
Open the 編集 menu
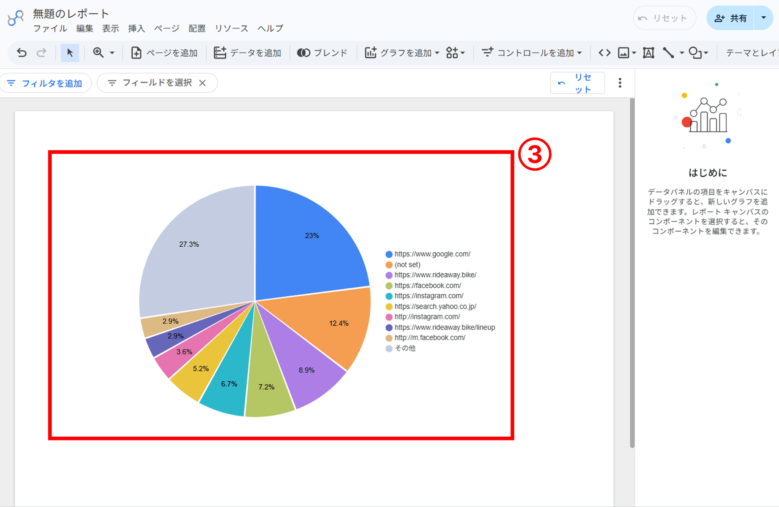(84, 29)
